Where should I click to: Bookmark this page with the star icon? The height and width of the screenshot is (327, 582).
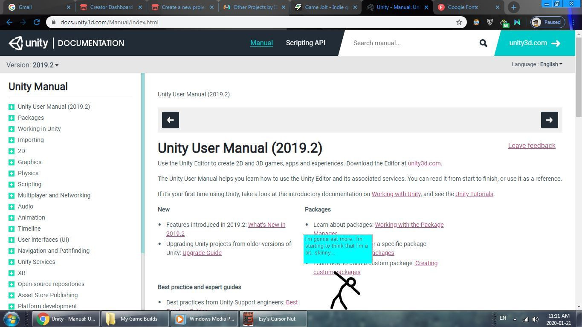[459, 22]
